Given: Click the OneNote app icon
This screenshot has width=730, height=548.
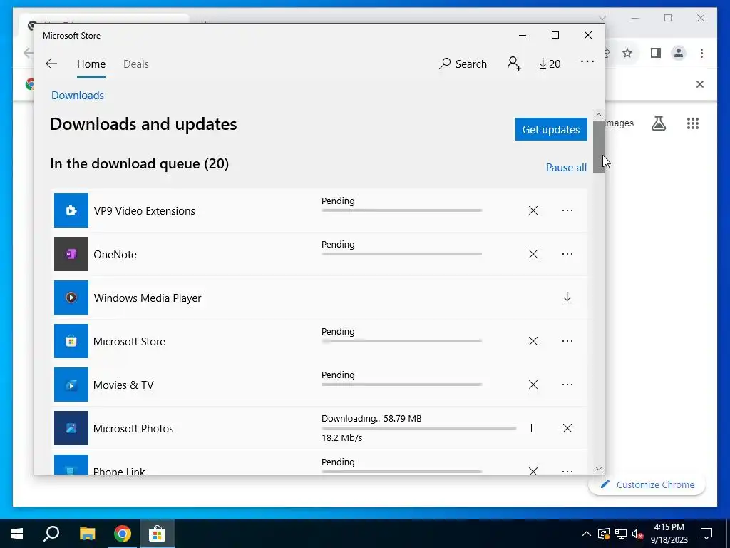Looking at the screenshot, I should 71,254.
